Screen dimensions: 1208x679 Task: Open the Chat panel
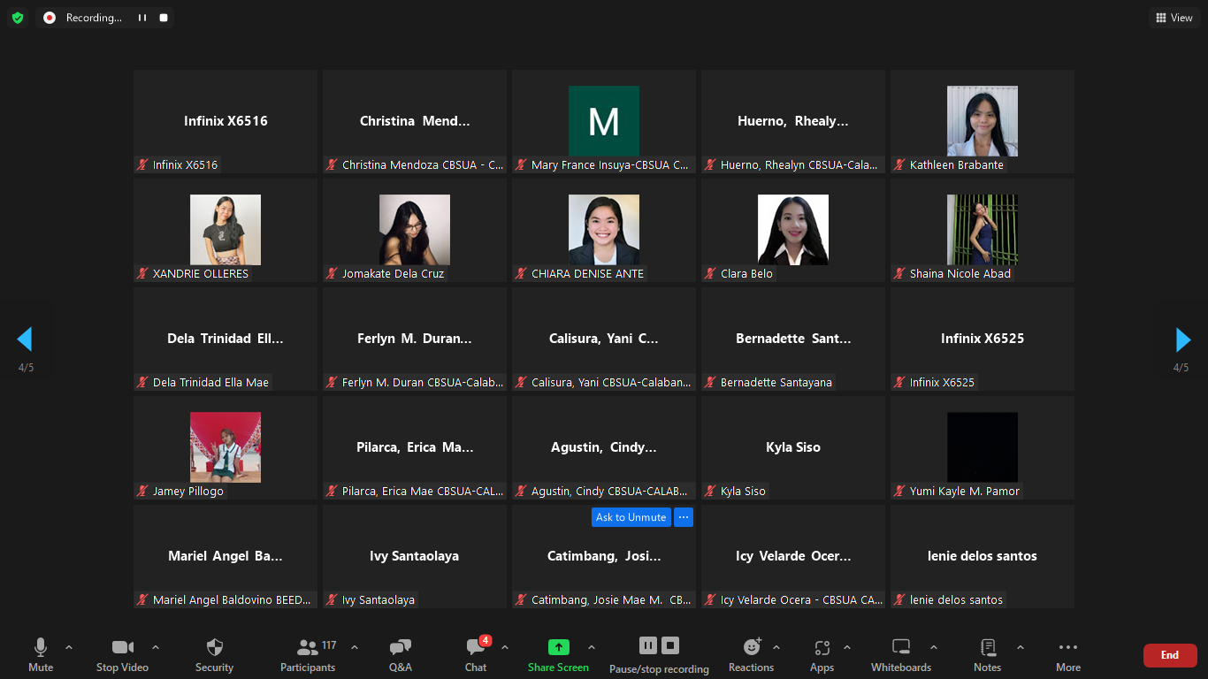476,654
